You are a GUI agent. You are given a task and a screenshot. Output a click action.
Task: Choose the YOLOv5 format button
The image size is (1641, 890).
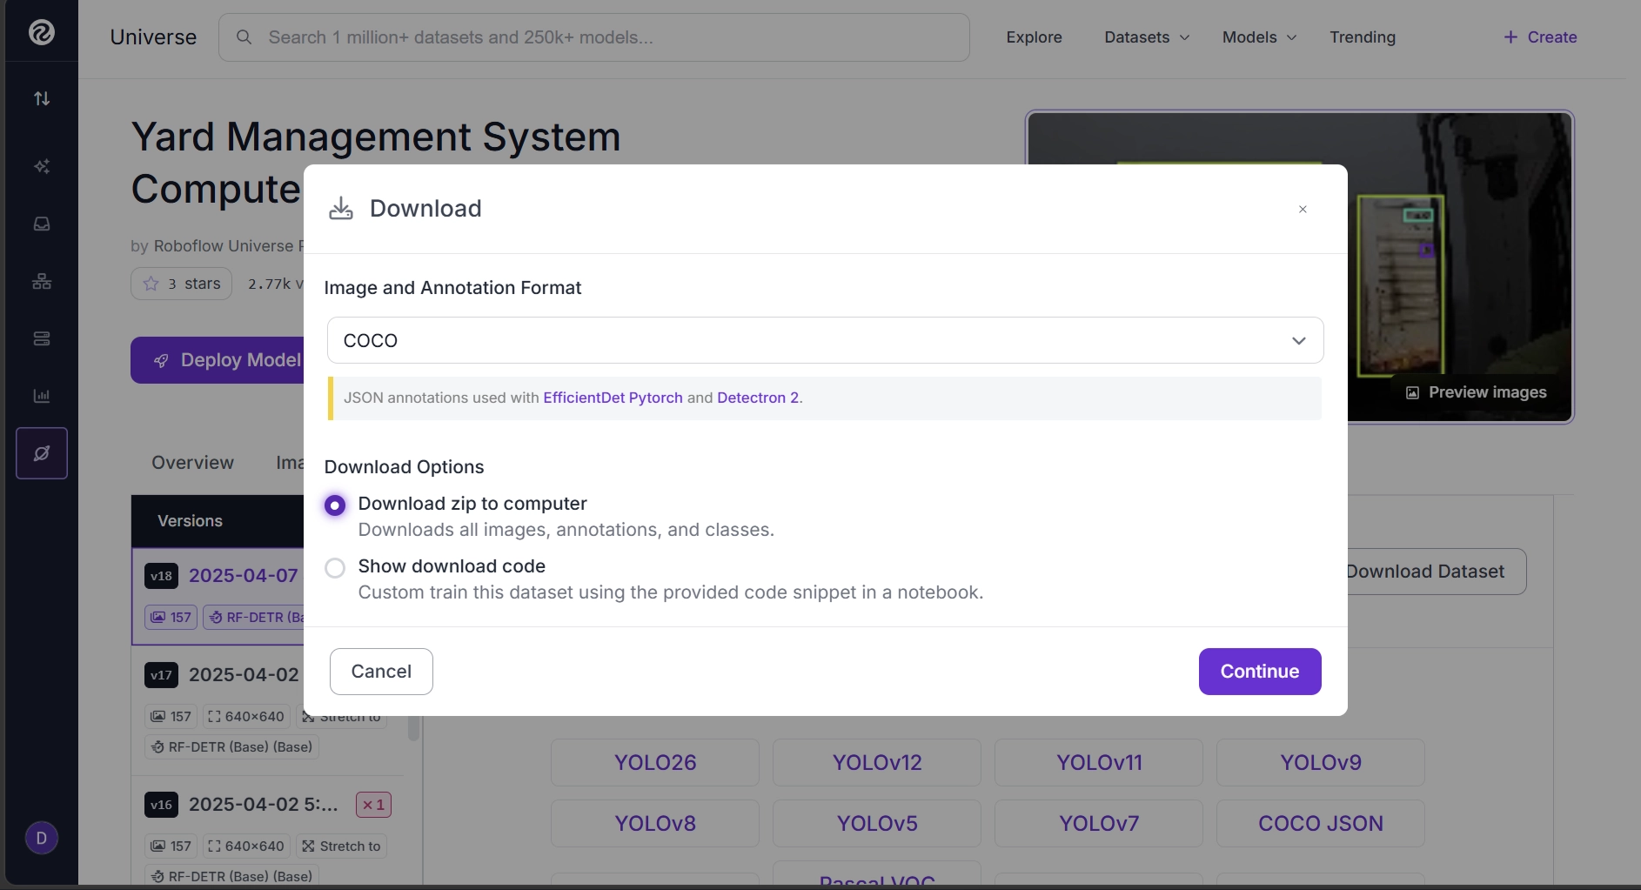tap(877, 824)
